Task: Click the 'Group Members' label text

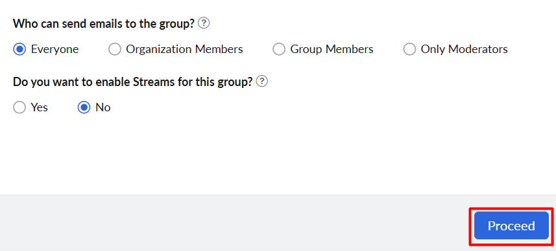Action: [332, 49]
